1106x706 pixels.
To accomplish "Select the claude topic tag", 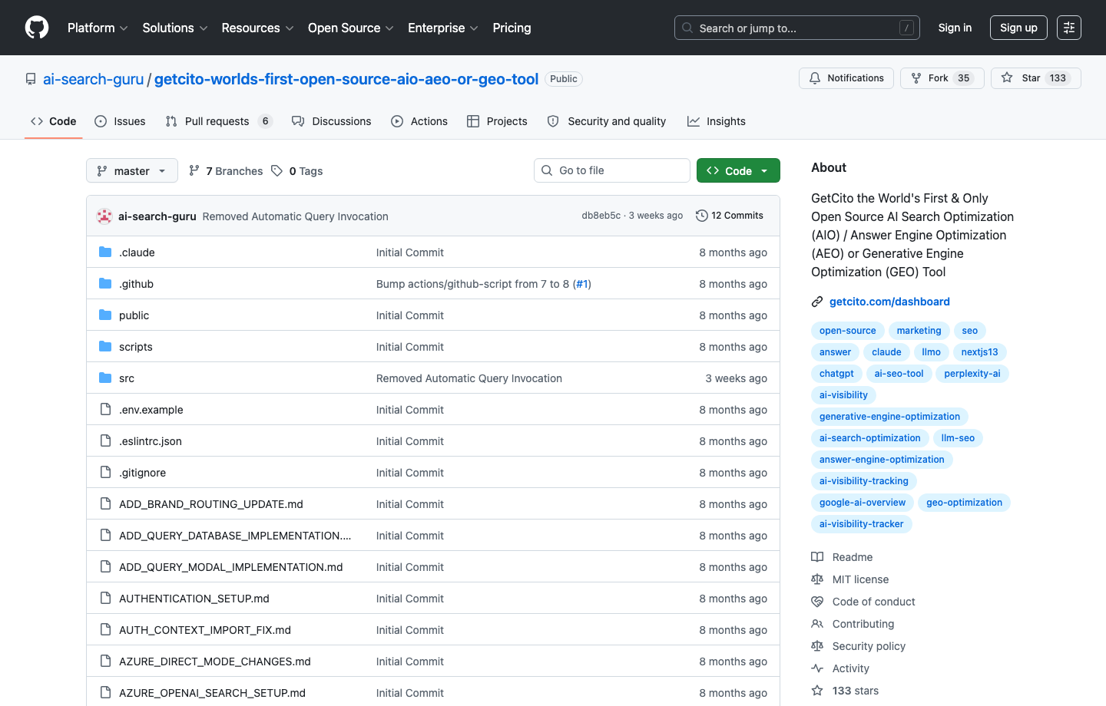I will [x=886, y=352].
